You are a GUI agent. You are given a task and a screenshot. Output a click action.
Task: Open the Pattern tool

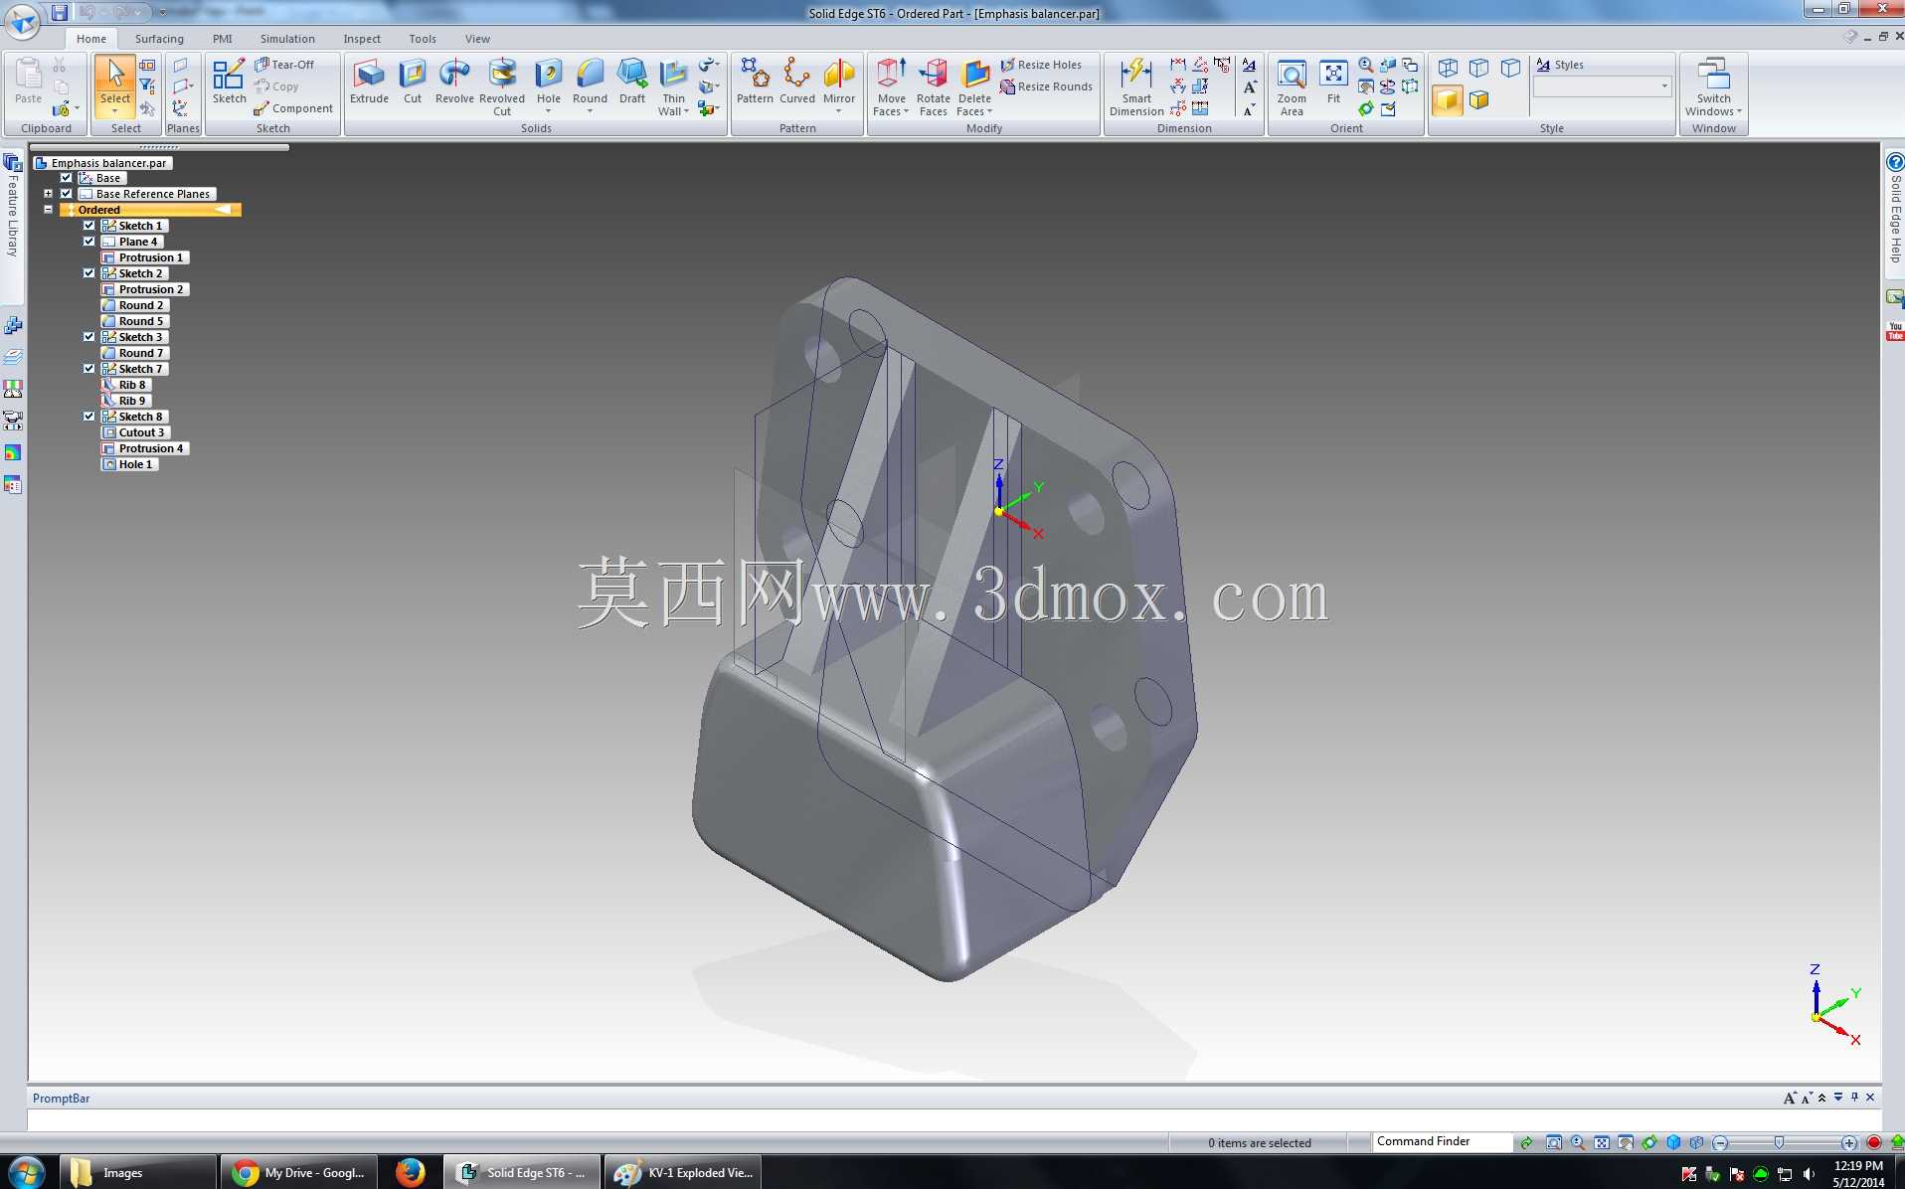(755, 82)
